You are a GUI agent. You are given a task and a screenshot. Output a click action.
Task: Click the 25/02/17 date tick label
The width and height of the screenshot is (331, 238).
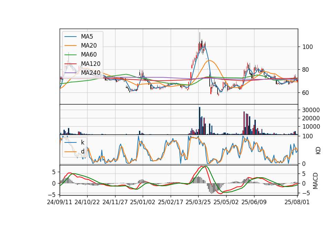coord(170,202)
